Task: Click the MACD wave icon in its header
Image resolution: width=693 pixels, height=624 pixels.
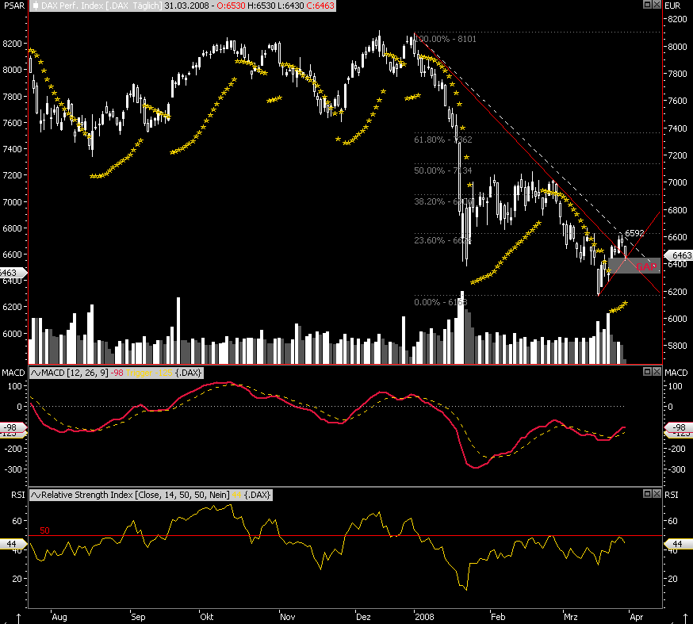Action: click(36, 373)
